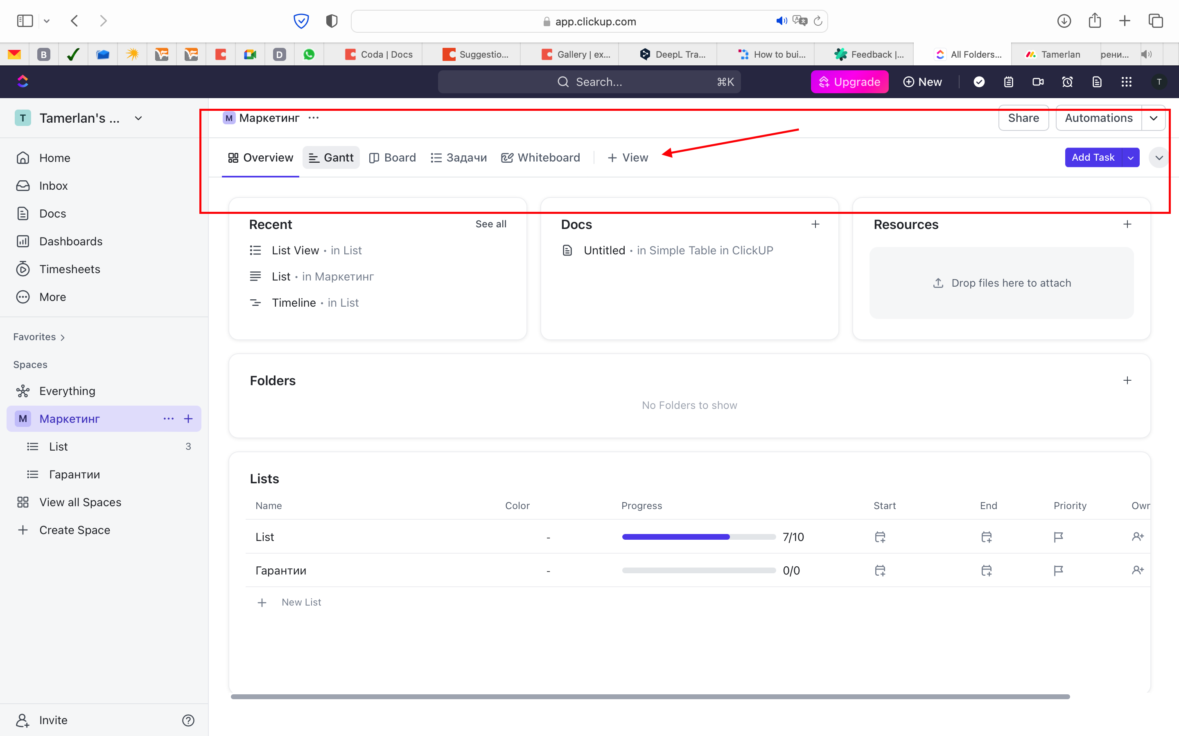
Task: Click the record clip camera icon
Action: coord(1038,82)
